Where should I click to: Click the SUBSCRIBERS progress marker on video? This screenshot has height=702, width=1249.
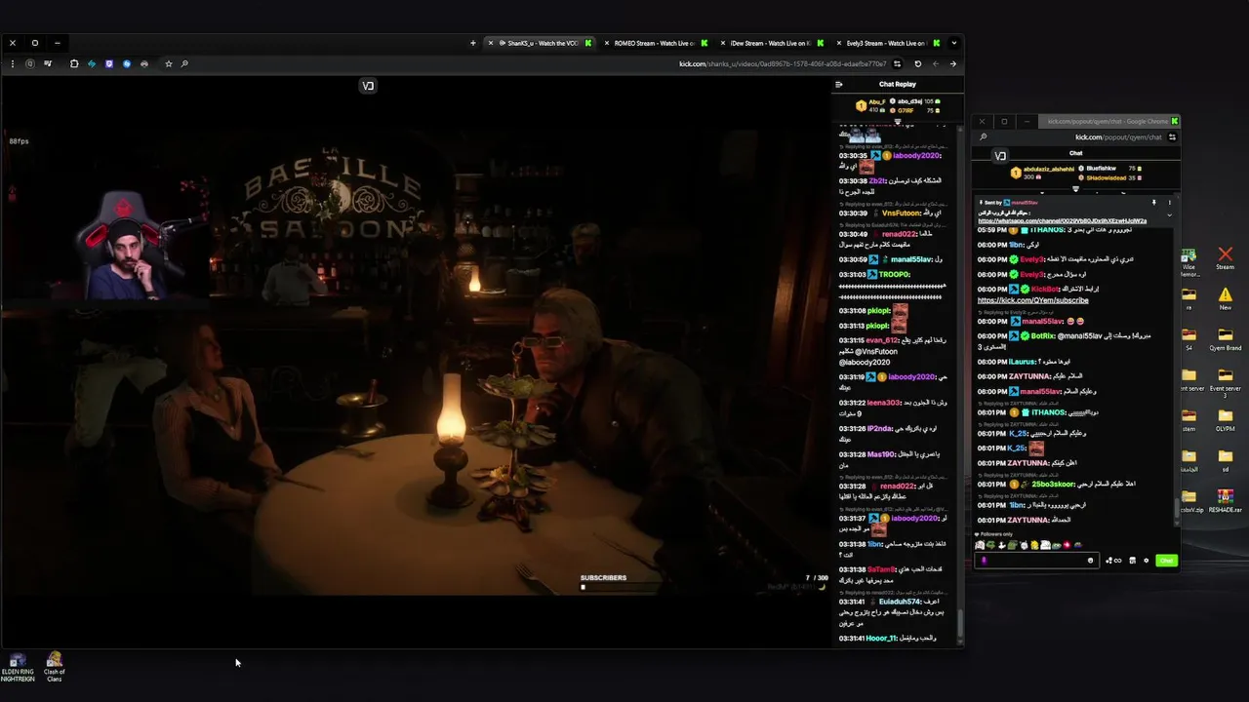[583, 587]
